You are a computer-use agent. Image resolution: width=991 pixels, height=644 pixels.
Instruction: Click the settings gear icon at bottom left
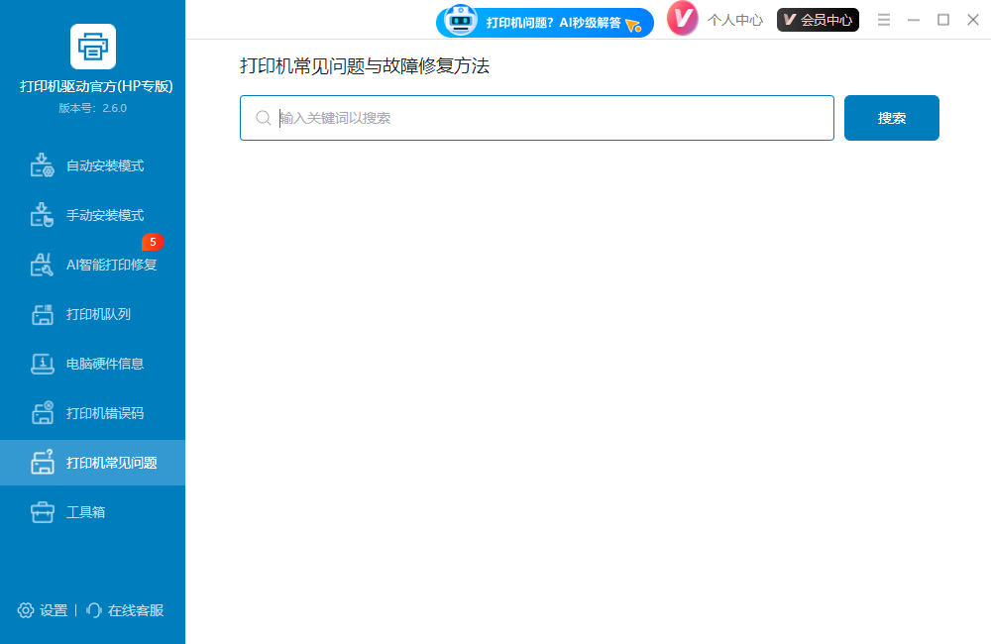(x=26, y=610)
